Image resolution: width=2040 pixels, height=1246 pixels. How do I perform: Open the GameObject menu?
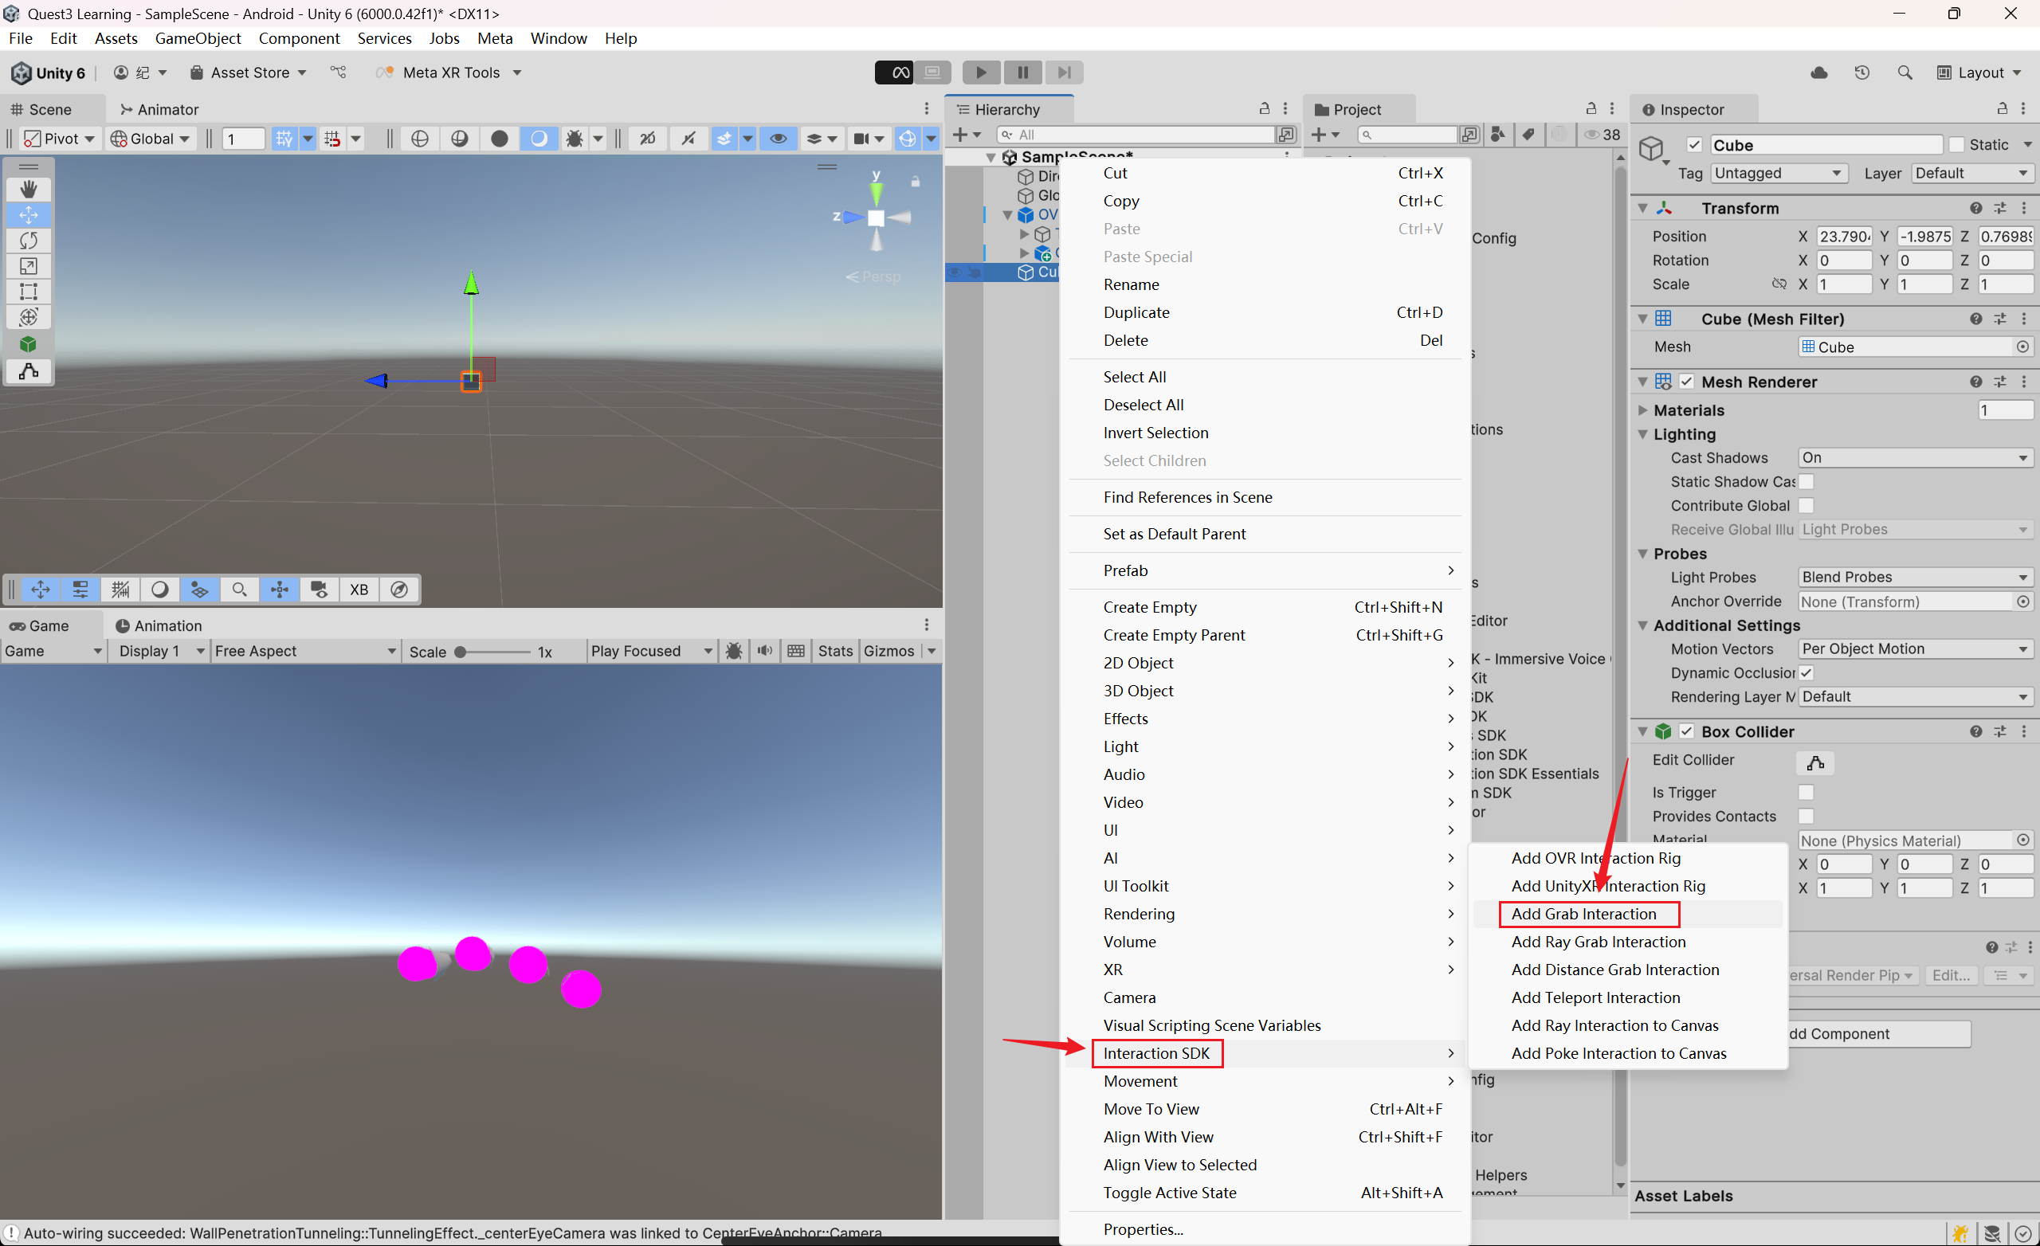click(198, 39)
